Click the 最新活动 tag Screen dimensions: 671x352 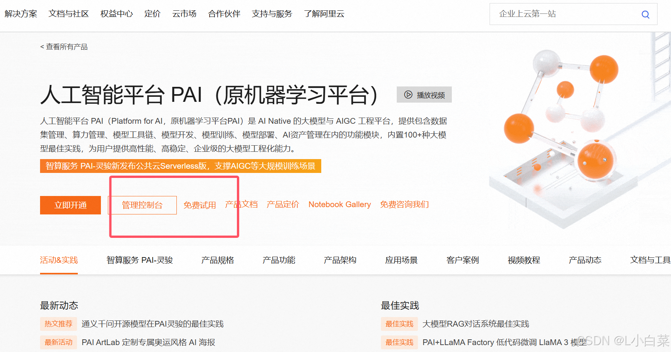pos(59,342)
